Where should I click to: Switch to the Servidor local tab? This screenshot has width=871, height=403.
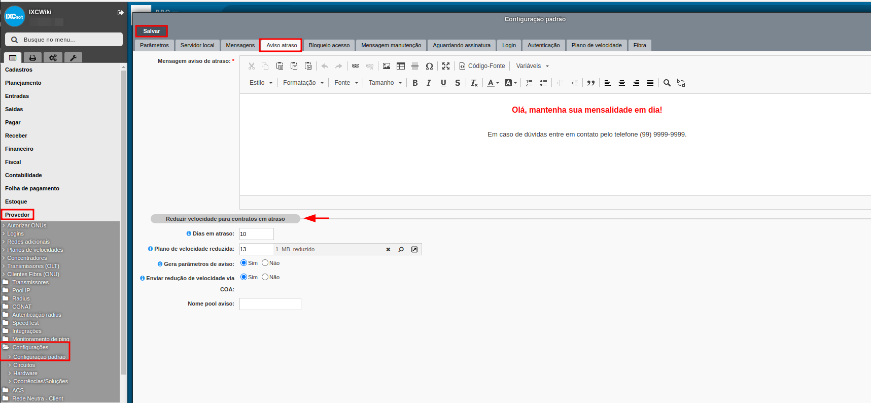point(197,45)
